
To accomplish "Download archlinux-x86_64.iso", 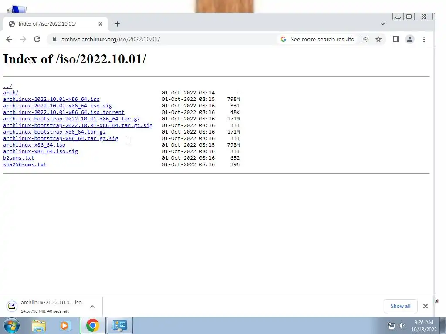I will coord(34,145).
